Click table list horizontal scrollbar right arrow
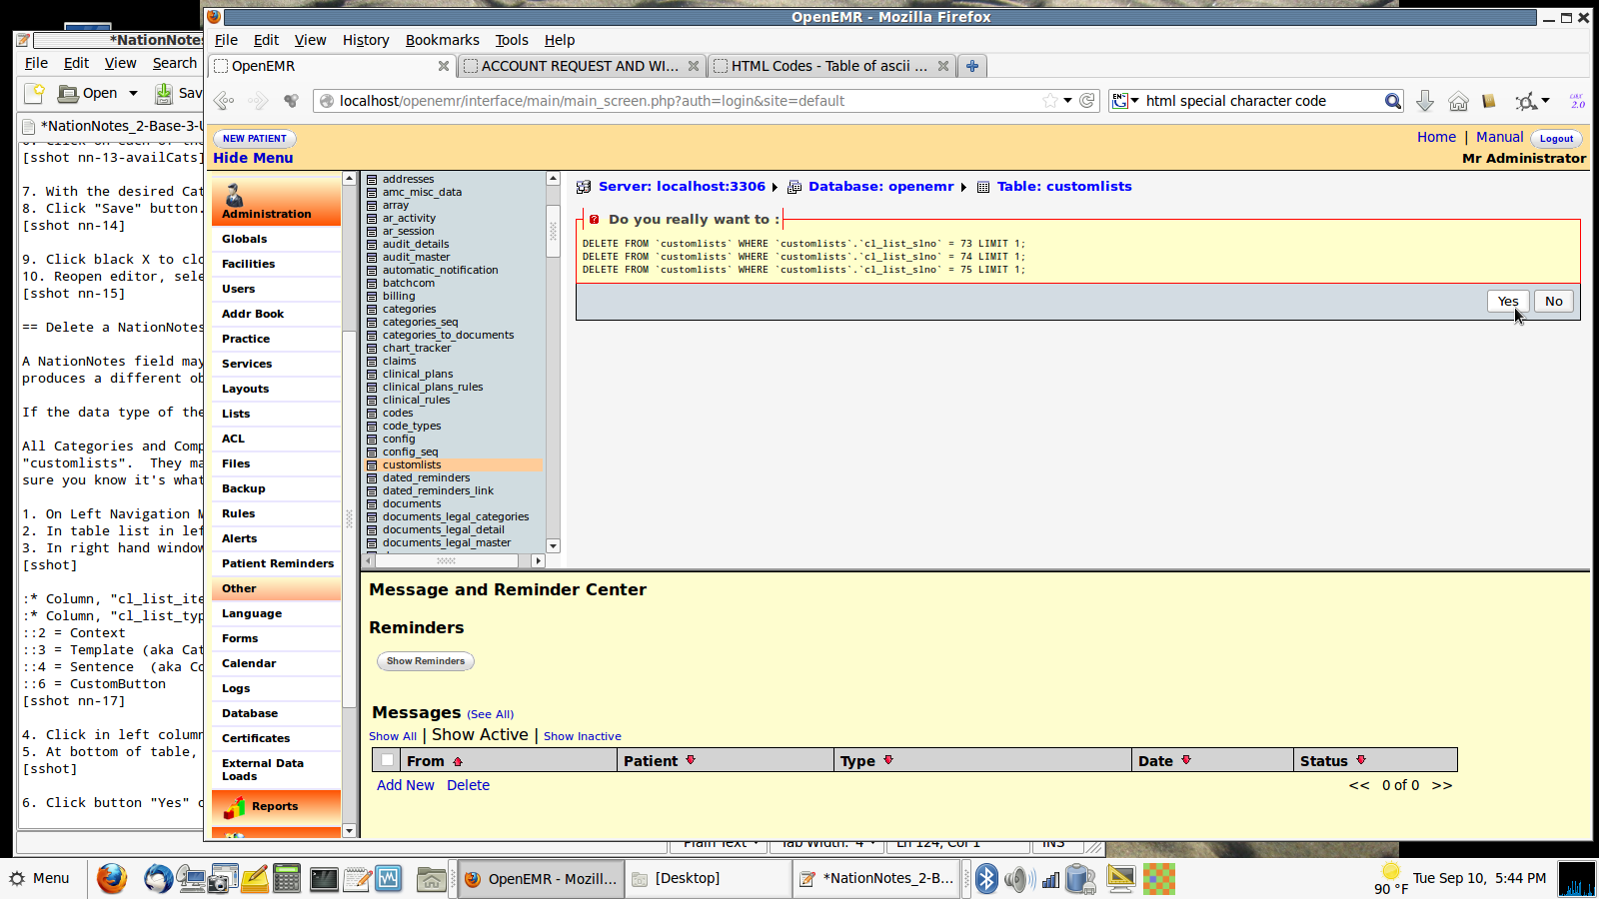 [539, 561]
